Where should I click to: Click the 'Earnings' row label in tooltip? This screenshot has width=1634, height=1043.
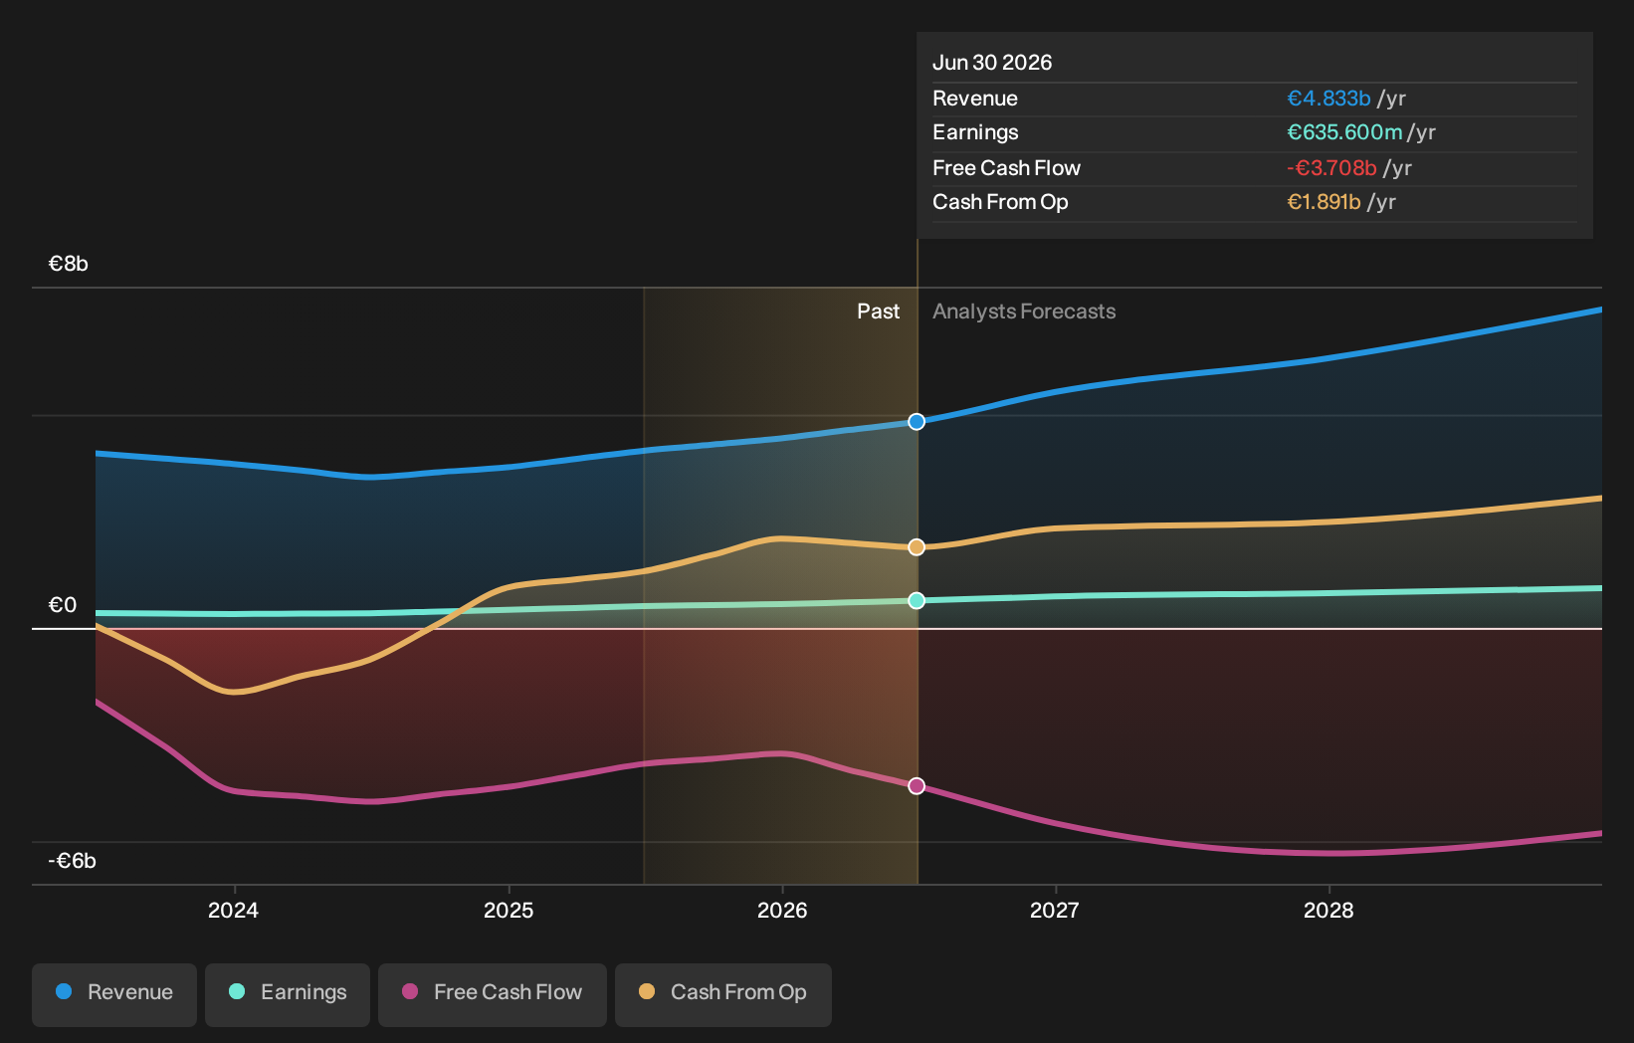tap(975, 132)
